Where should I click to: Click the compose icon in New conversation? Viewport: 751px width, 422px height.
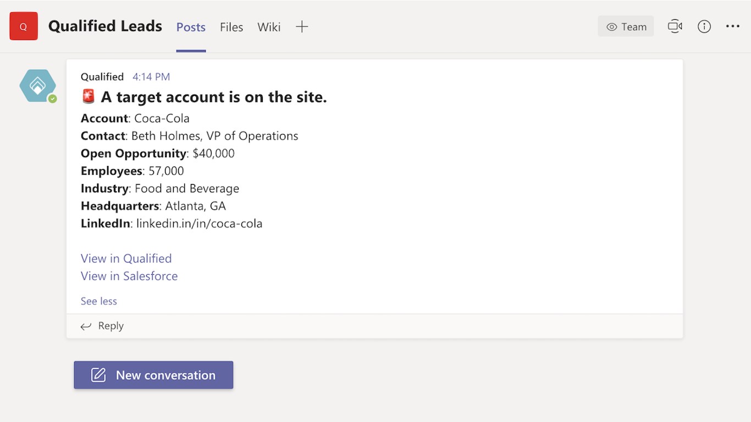pos(98,375)
